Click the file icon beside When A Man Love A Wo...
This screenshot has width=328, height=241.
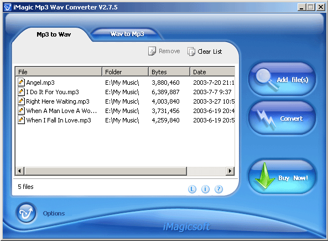click(21, 110)
